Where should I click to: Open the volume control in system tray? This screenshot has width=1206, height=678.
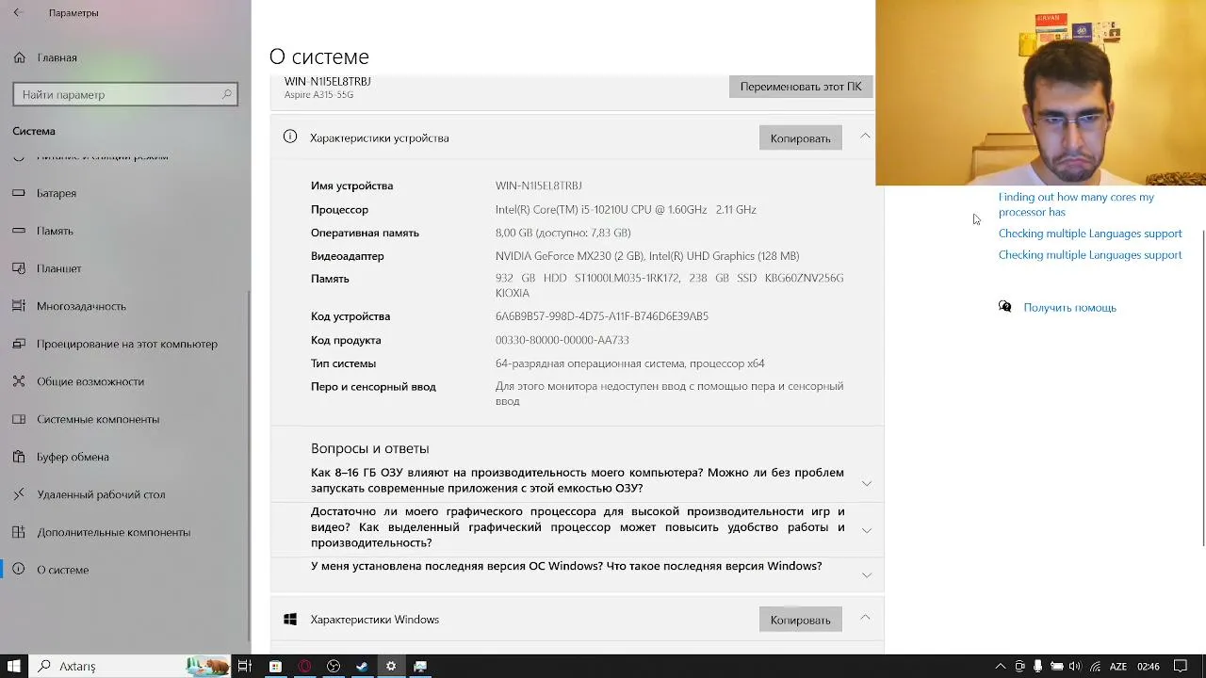click(x=1075, y=667)
